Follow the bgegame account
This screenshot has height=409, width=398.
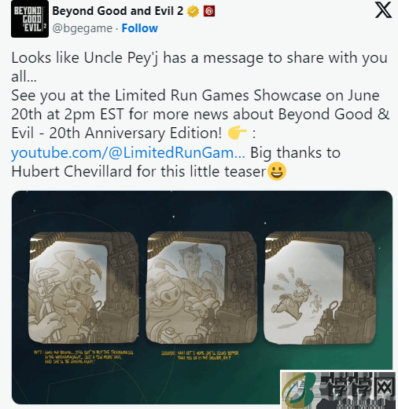pos(139,28)
